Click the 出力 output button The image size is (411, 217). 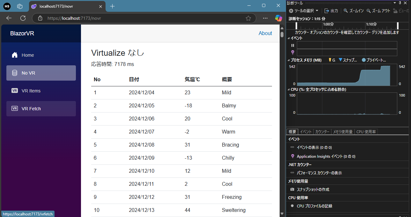click(x=331, y=11)
